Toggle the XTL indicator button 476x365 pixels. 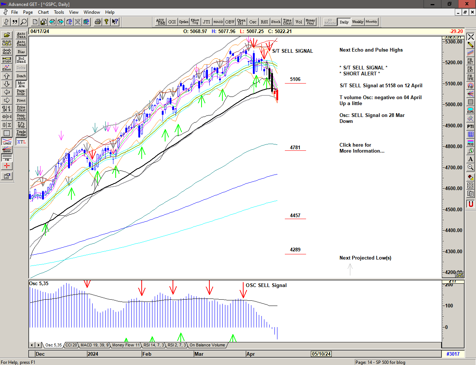pos(21,142)
